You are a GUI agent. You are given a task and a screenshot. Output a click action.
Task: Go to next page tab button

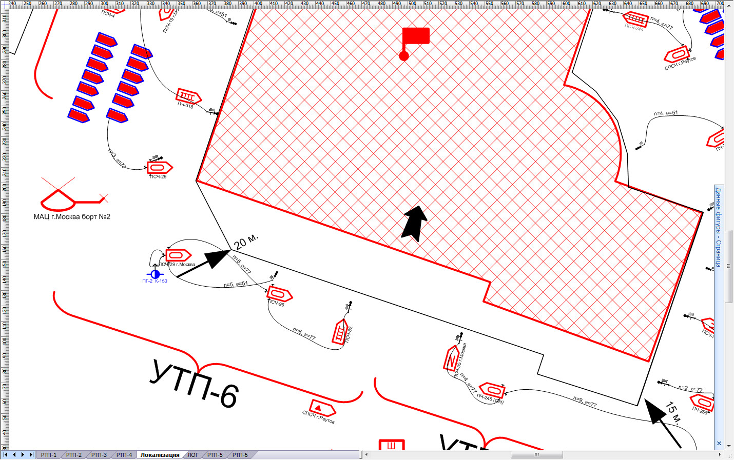23,455
